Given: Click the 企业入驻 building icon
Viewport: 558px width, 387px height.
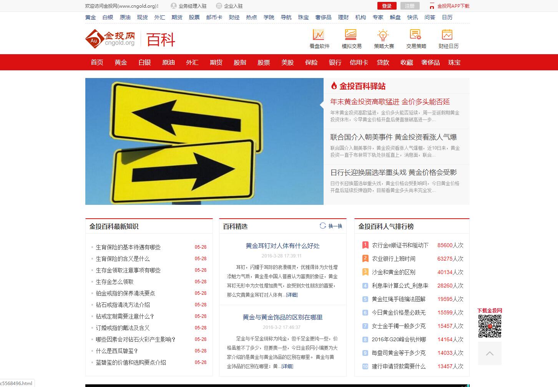Looking at the screenshot, I should click(x=219, y=6).
